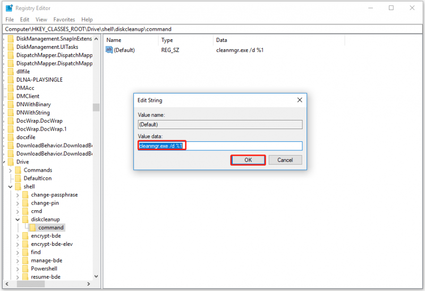Select the DiskManagement.UITasks key
This screenshot has height=291, width=425.
click(47, 47)
